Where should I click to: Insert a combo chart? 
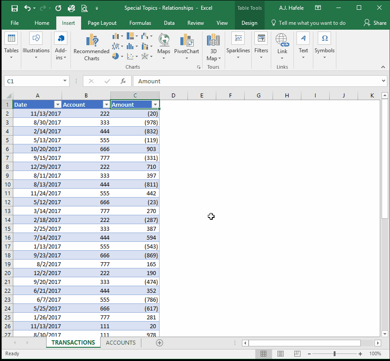coord(147,46)
